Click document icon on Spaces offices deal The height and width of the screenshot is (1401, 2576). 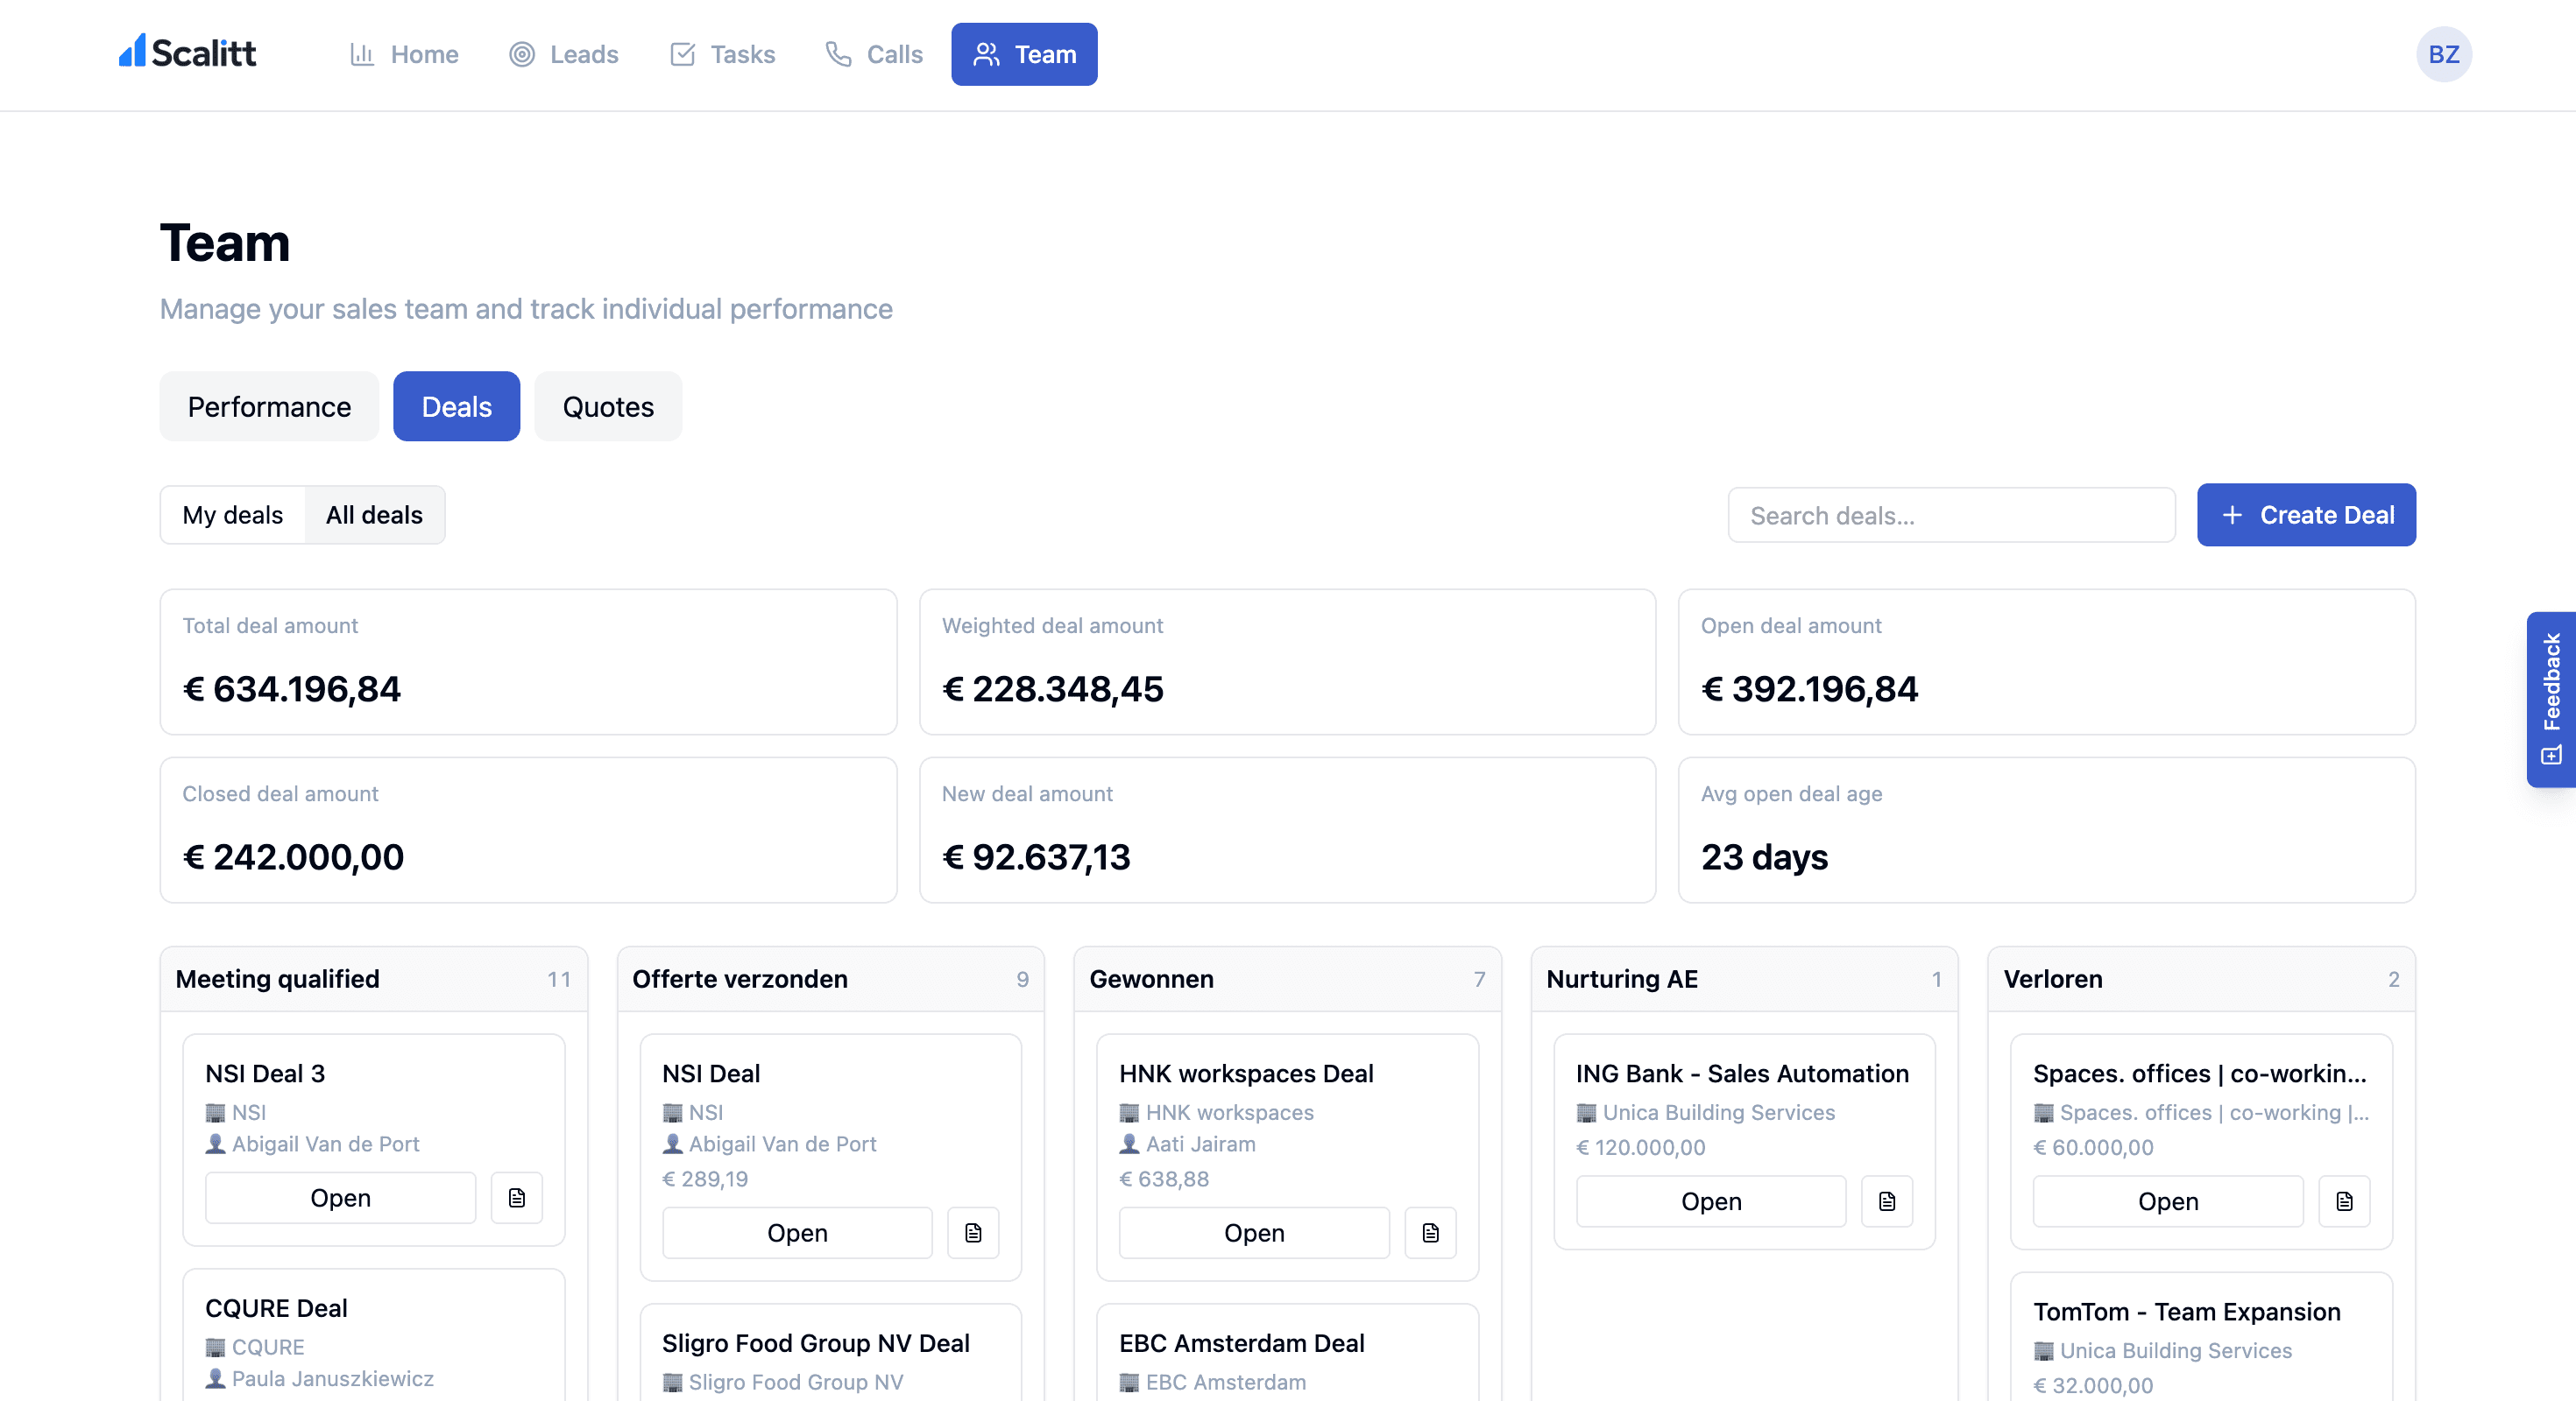click(2344, 1200)
